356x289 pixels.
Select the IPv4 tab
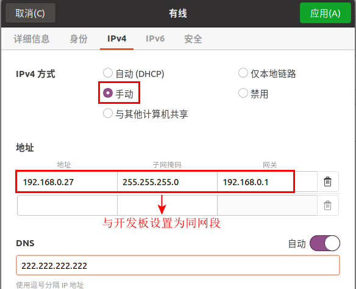click(x=116, y=38)
